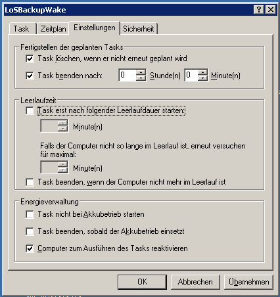This screenshot has width=280, height=297.
Task: Uncheck 'Computer zum Ausführen des Tasks reaktivieren'
Action: pyautogui.click(x=30, y=248)
